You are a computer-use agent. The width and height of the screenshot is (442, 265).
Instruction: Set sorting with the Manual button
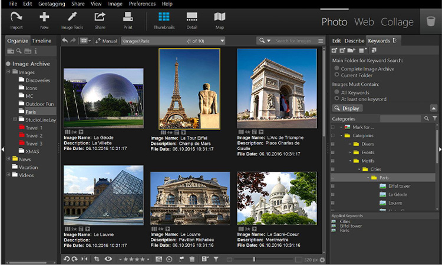(x=106, y=41)
